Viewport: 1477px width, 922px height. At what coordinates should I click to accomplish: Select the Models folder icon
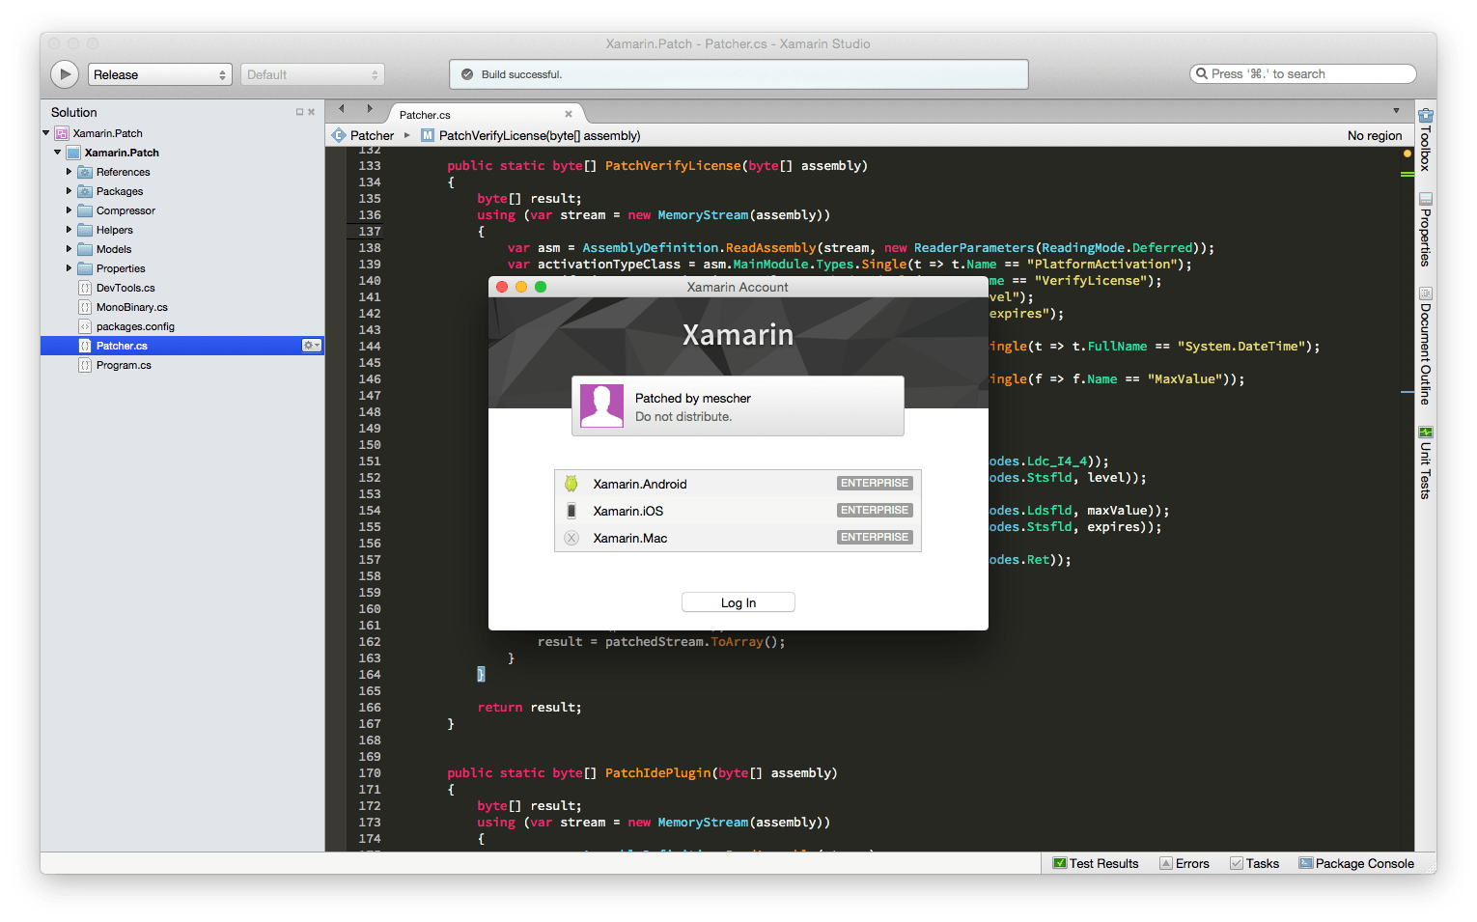[x=85, y=249]
